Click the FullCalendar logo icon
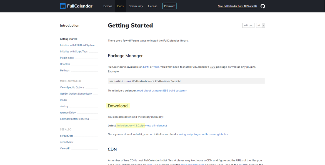This screenshot has height=165, width=325. [63, 6]
